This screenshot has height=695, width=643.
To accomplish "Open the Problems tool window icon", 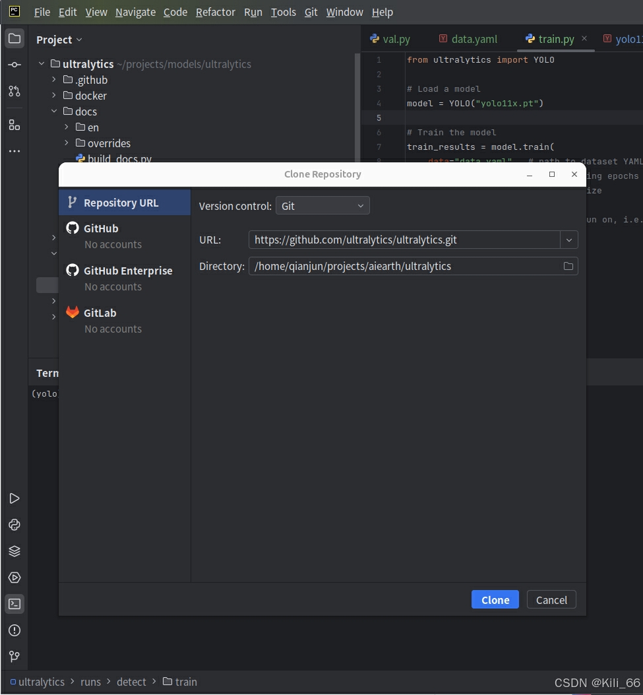I will [x=15, y=630].
